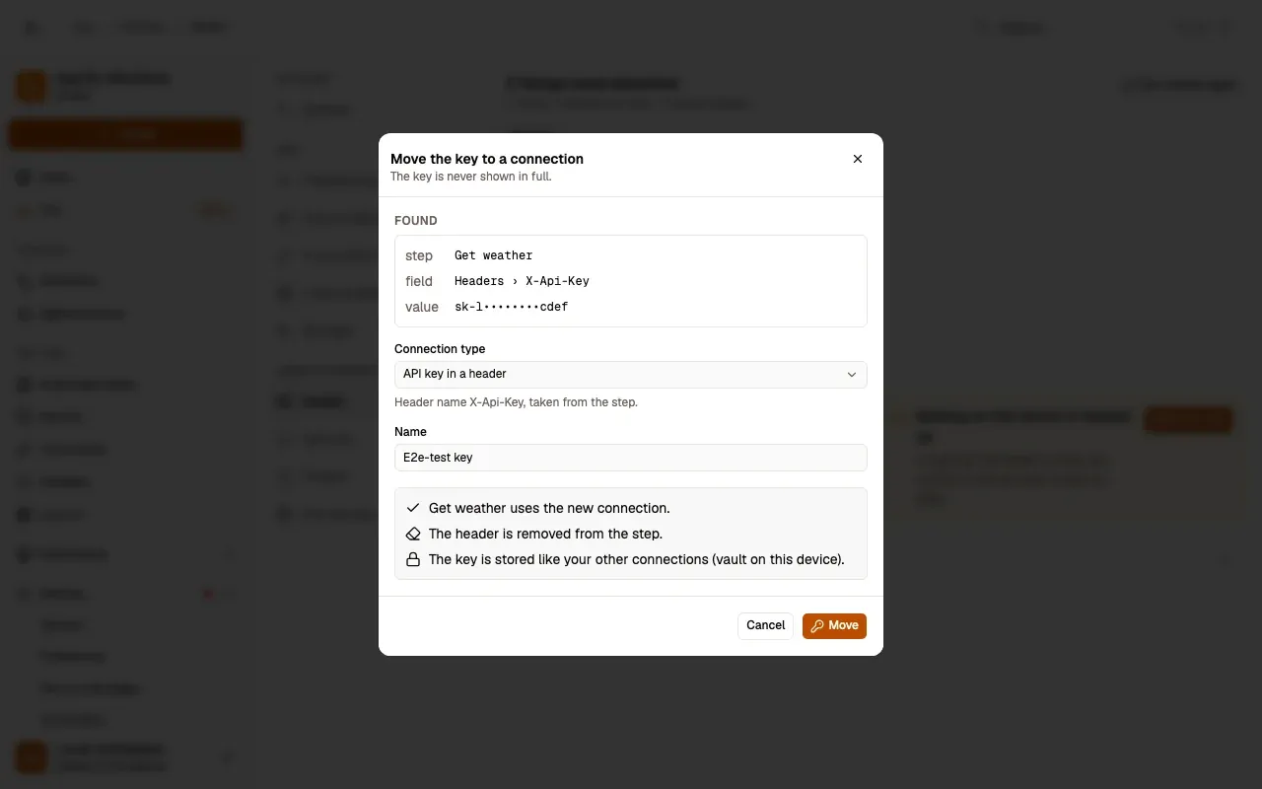Click 'The key is never shown in full.' subtitle
Screen dimensions: 1262x789
[471, 177]
